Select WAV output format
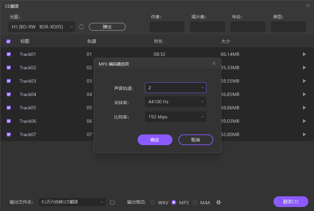314x211 pixels. [x=153, y=202]
